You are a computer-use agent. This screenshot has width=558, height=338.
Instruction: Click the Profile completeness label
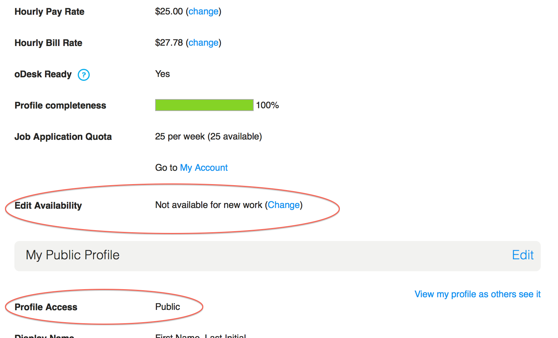click(x=60, y=105)
